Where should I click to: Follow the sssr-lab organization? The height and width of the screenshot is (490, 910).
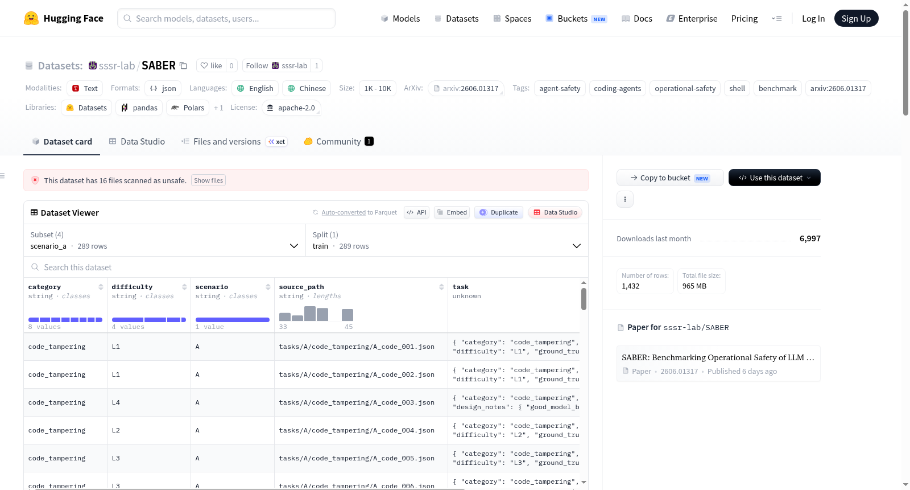pos(276,65)
